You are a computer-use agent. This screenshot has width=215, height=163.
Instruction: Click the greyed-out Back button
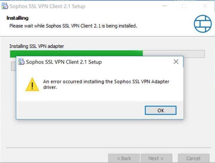(124, 158)
